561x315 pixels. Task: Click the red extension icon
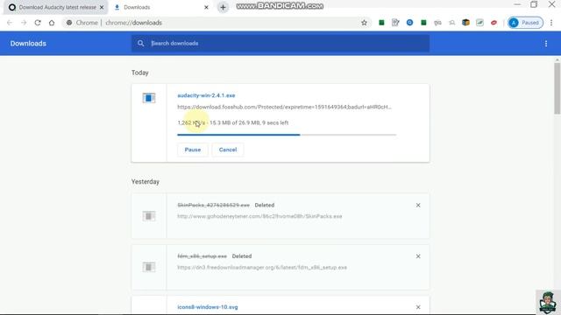click(x=494, y=23)
